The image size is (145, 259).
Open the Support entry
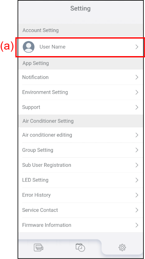click(x=81, y=107)
